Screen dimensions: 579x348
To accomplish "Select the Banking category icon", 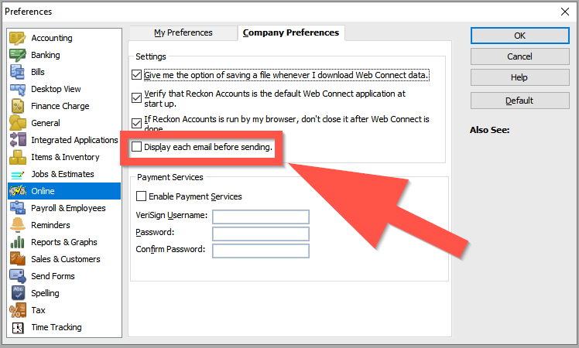I will [x=17, y=55].
